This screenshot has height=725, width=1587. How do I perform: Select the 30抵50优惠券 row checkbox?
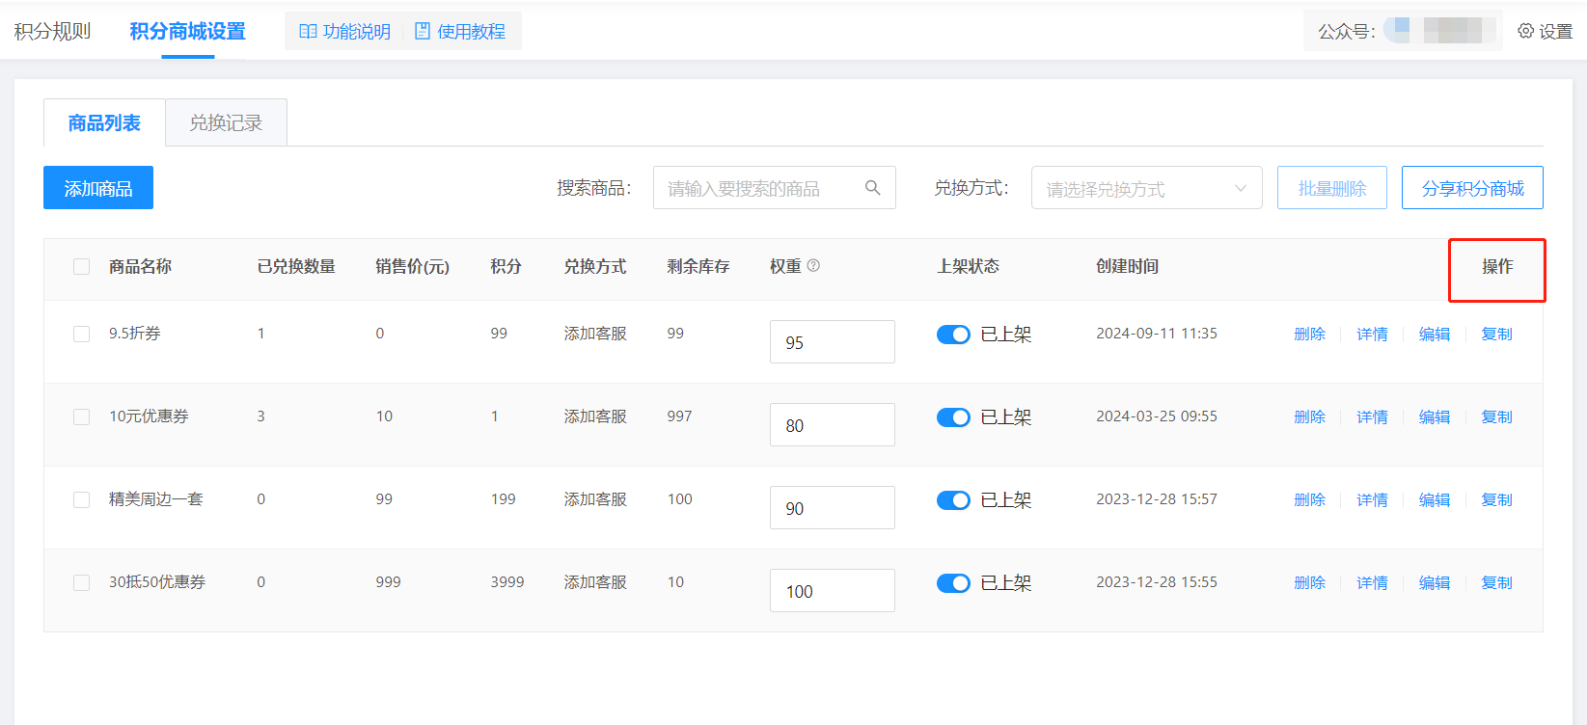coord(81,582)
